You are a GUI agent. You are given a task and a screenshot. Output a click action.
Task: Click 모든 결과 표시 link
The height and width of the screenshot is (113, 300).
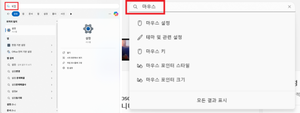[212, 100]
